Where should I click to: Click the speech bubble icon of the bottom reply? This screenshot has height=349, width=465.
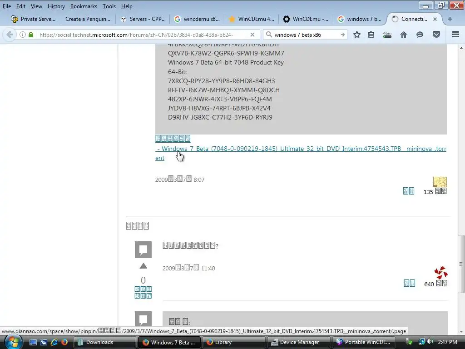pyautogui.click(x=143, y=319)
